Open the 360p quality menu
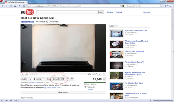The image size is (174, 102). 94,74
